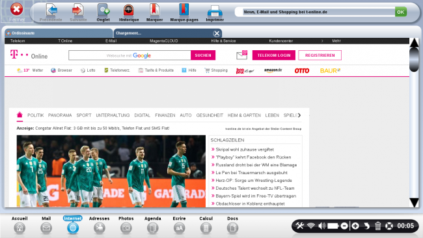
Task: Read 'Le Pen bei Trauermarsch ausgebuht'
Action: click(251, 173)
